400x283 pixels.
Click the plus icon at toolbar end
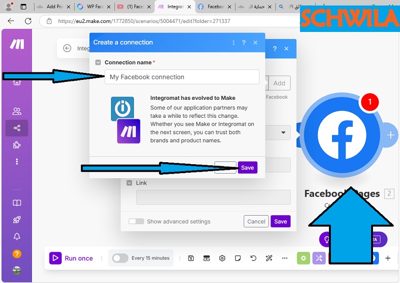[x=388, y=258]
